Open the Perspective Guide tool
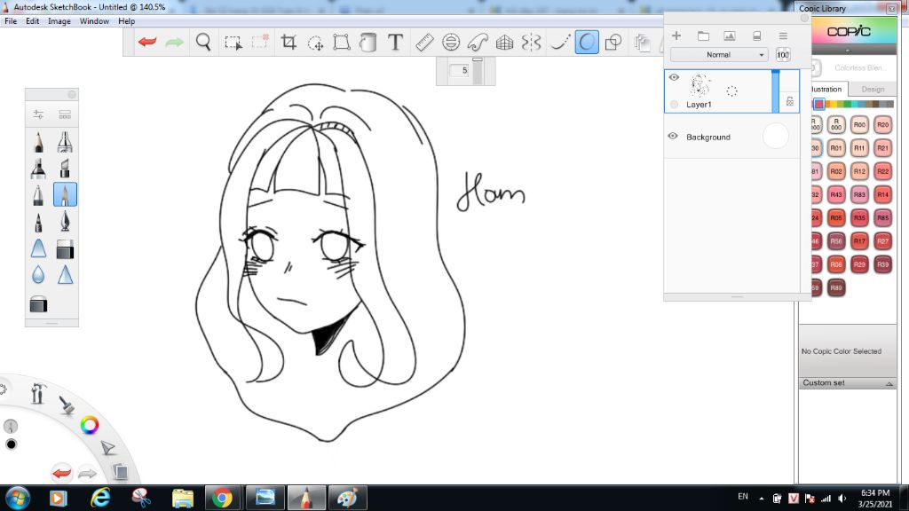Image resolution: width=909 pixels, height=511 pixels. (504, 42)
